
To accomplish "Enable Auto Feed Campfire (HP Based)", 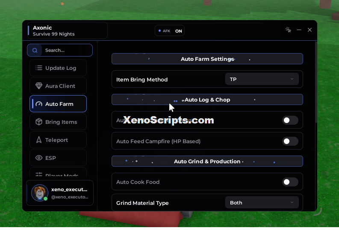I will (x=290, y=141).
